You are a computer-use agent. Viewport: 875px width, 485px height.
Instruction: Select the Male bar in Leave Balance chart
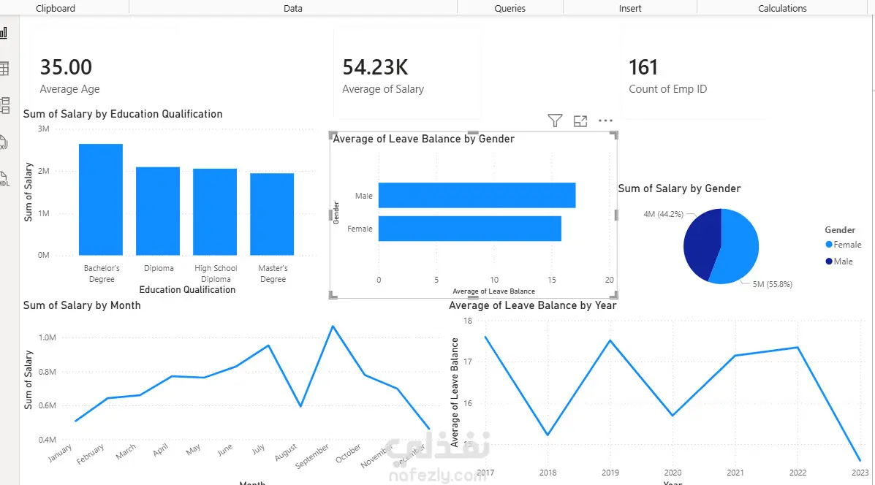pyautogui.click(x=477, y=195)
